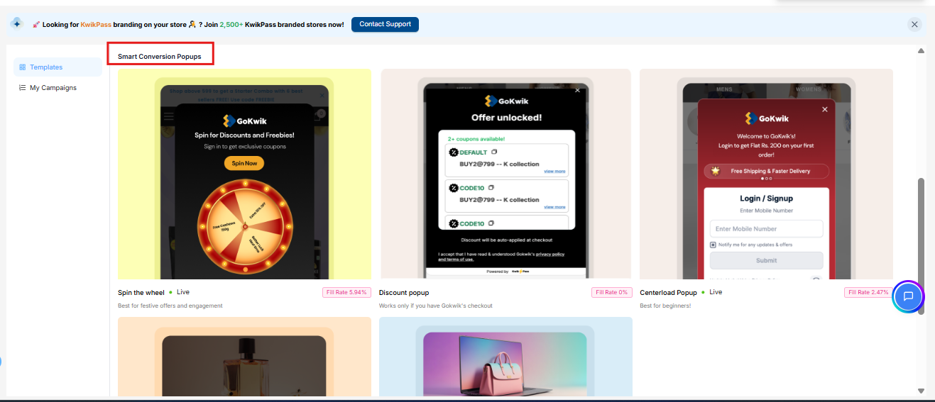This screenshot has height=402, width=935.
Task: Close the Centerload popup preview X icon
Action: pyautogui.click(x=824, y=110)
